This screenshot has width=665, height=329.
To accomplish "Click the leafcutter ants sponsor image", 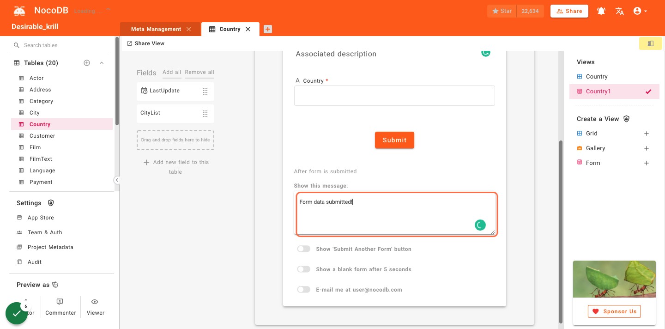I will [614, 279].
